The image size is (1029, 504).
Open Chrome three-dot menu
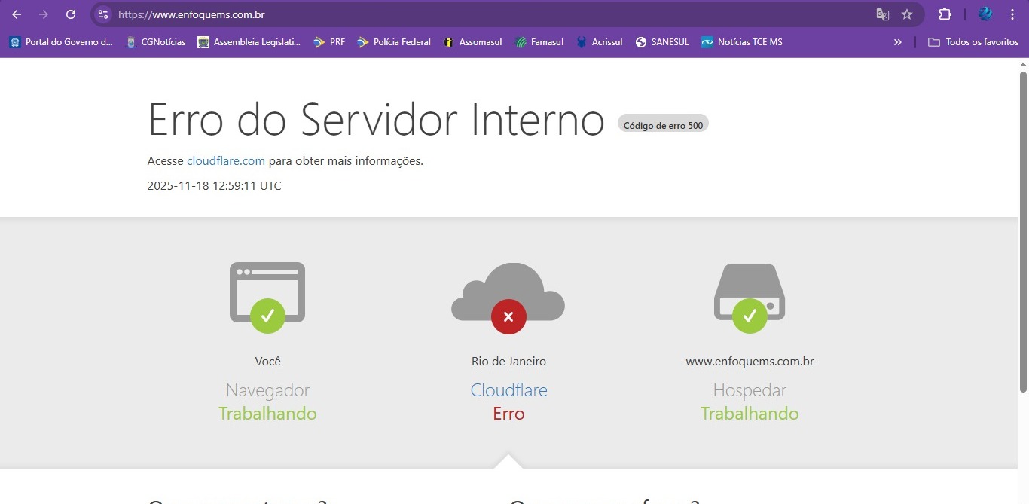tap(1012, 14)
